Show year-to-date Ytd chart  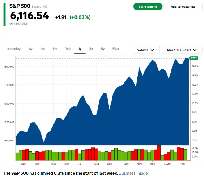pyautogui.click(x=68, y=49)
